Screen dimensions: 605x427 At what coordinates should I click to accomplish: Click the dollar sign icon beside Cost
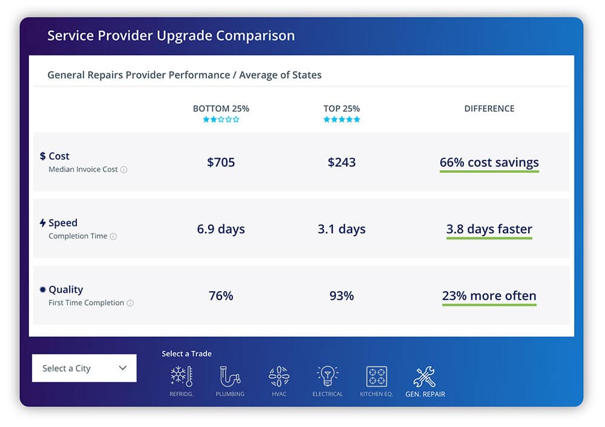pyautogui.click(x=43, y=156)
